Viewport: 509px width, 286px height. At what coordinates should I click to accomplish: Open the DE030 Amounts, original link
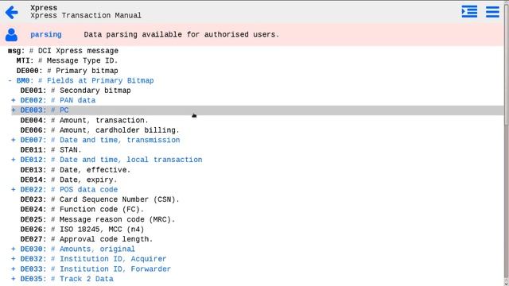77,249
